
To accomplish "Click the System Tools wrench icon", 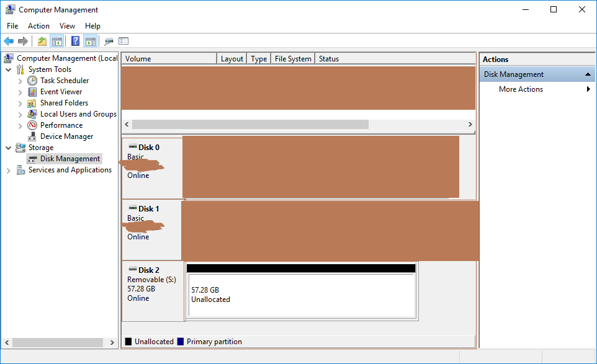I will [20, 69].
